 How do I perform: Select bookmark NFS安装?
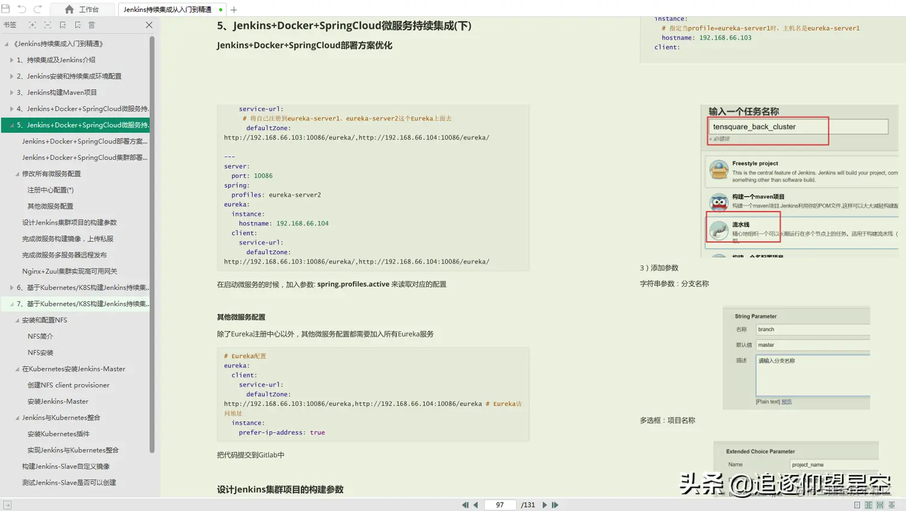point(40,352)
